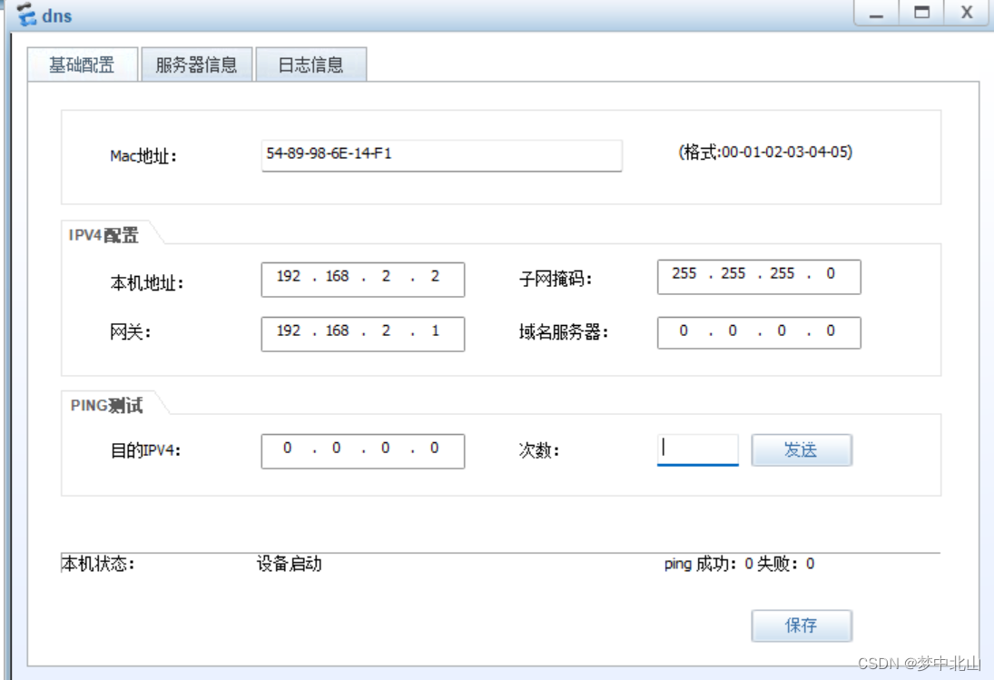Click the 网关 label
994x680 pixels.
coord(131,331)
